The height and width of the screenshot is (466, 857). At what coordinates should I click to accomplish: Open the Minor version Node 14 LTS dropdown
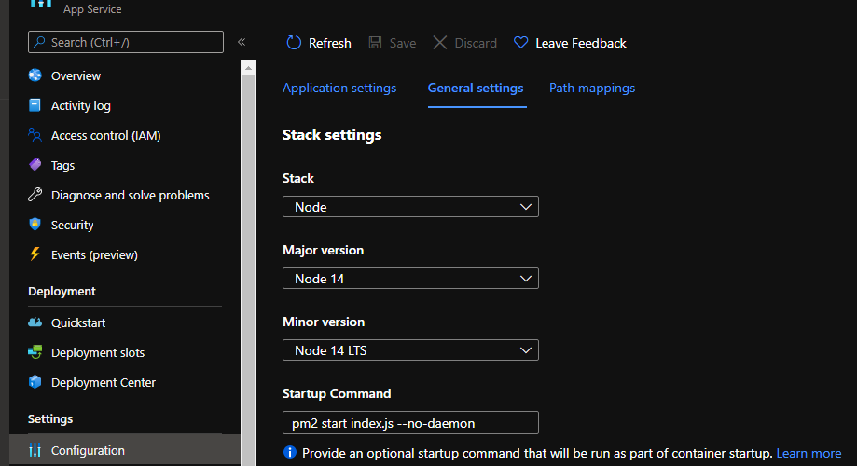click(x=410, y=350)
